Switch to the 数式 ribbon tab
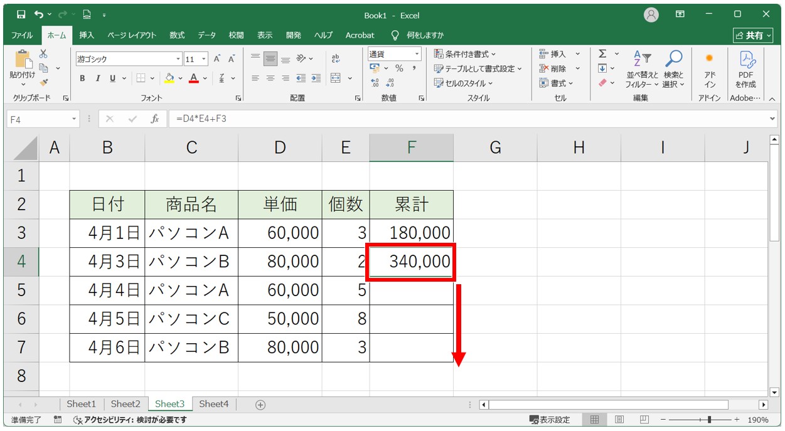Viewport: 785px width, 431px height. pyautogui.click(x=177, y=35)
